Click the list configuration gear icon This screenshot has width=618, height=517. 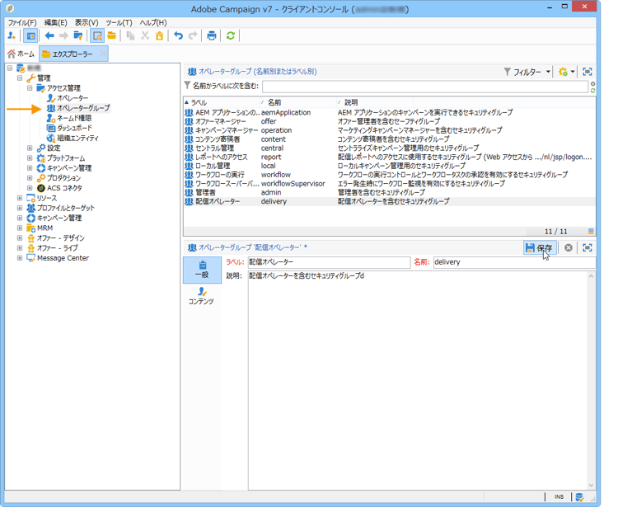pyautogui.click(x=563, y=72)
